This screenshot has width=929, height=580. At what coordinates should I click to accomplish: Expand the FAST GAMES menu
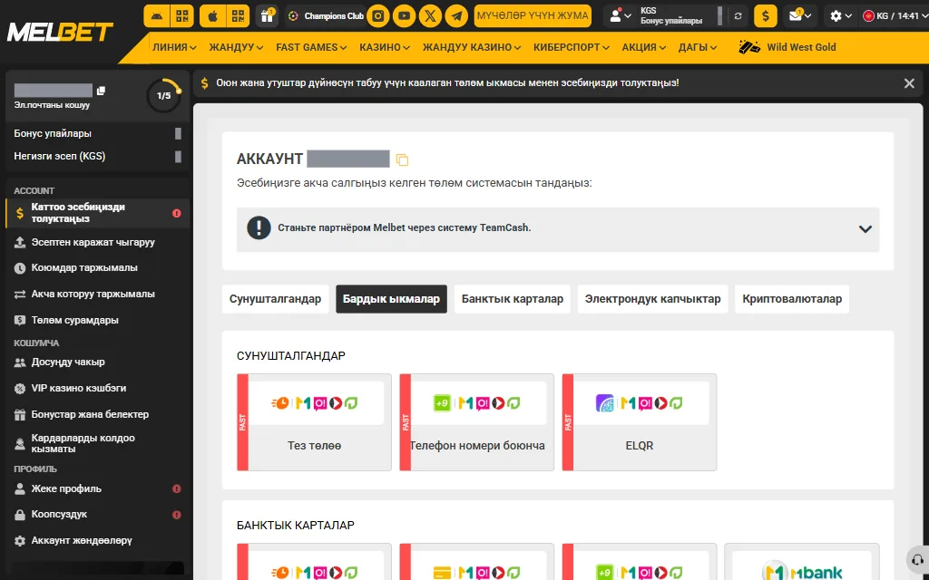click(311, 47)
